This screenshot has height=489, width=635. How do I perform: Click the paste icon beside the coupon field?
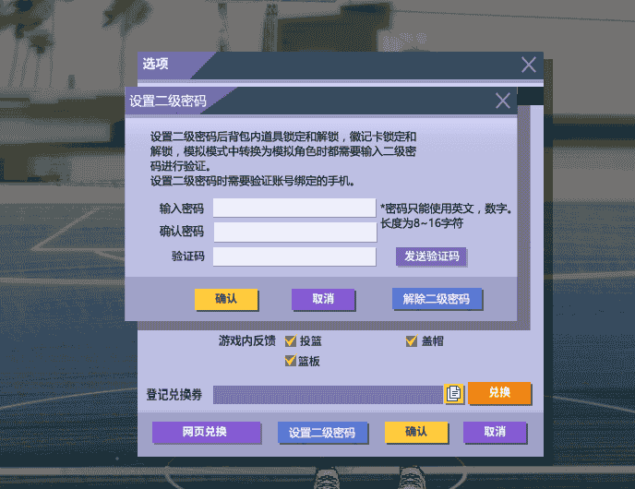tap(453, 393)
